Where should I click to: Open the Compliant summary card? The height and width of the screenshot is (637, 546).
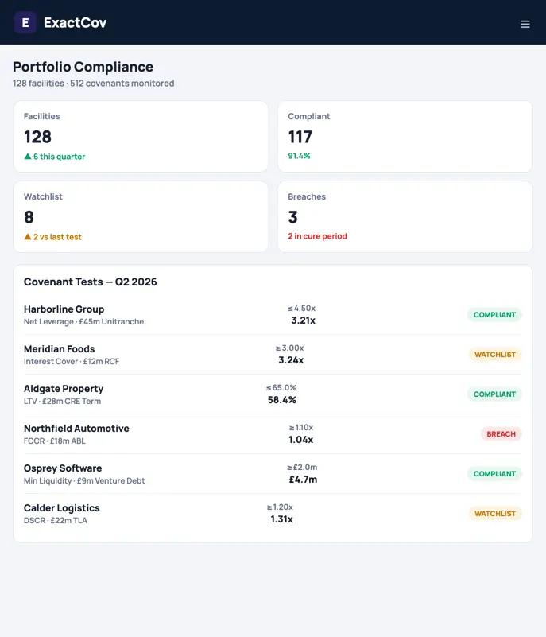(x=405, y=137)
